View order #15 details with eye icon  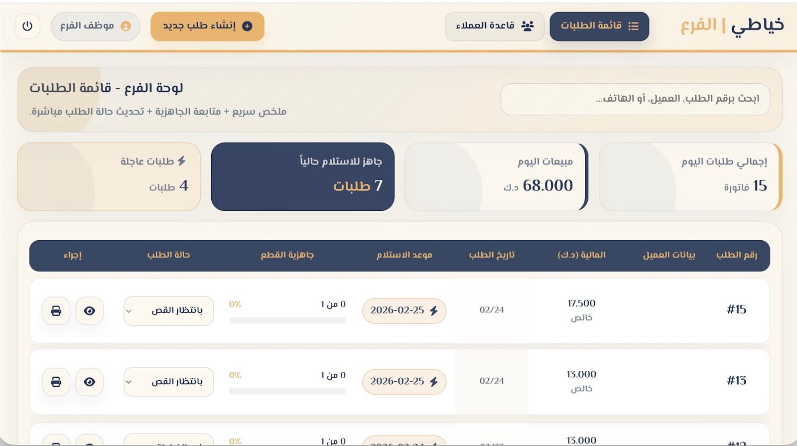click(90, 311)
